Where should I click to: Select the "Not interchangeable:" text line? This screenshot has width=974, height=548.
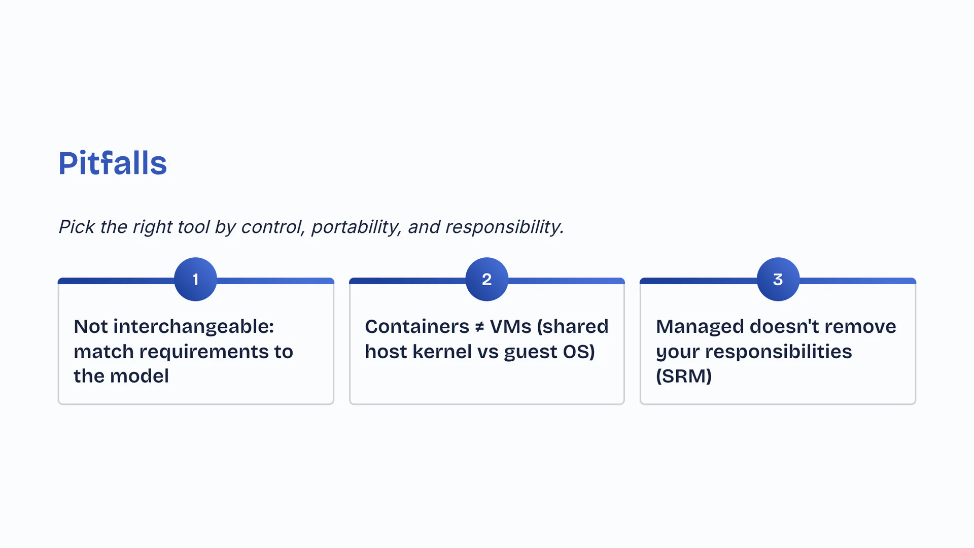(x=173, y=326)
